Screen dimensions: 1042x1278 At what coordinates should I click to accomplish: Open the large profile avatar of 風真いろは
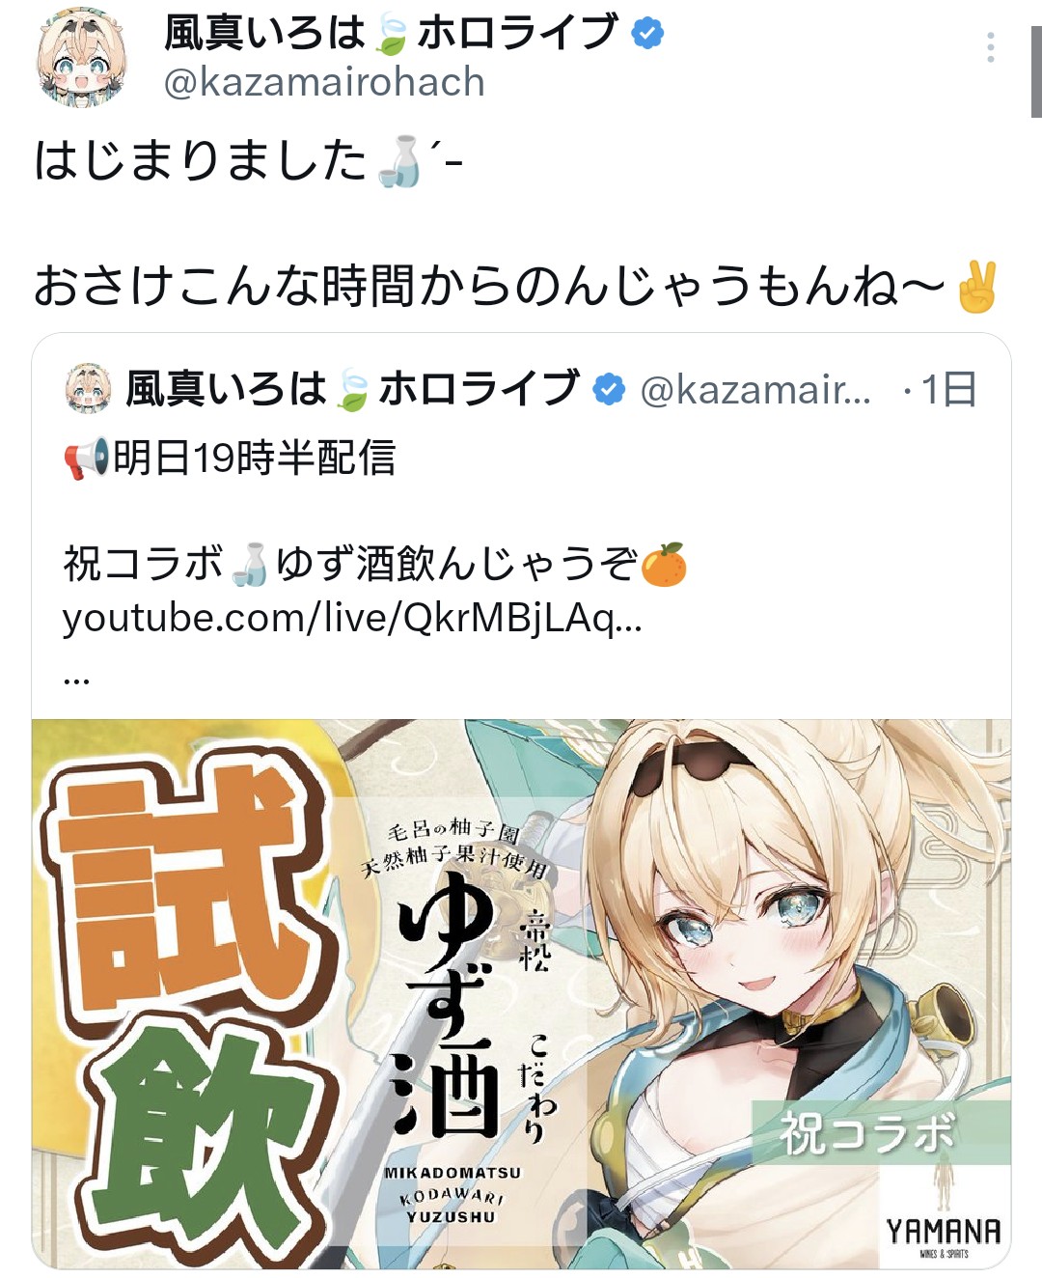click(x=81, y=60)
